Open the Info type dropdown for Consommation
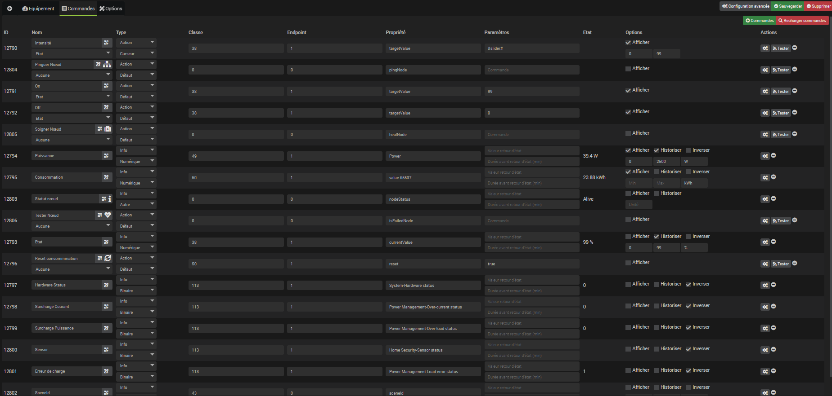The image size is (832, 396). pyautogui.click(x=136, y=172)
